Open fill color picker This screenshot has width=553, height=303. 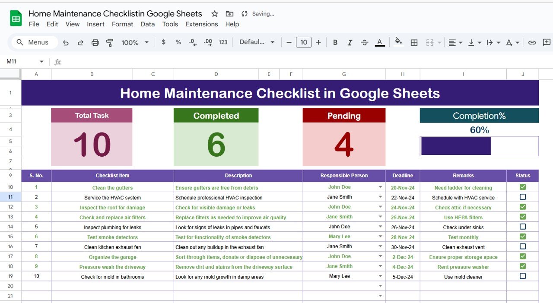pos(398,42)
